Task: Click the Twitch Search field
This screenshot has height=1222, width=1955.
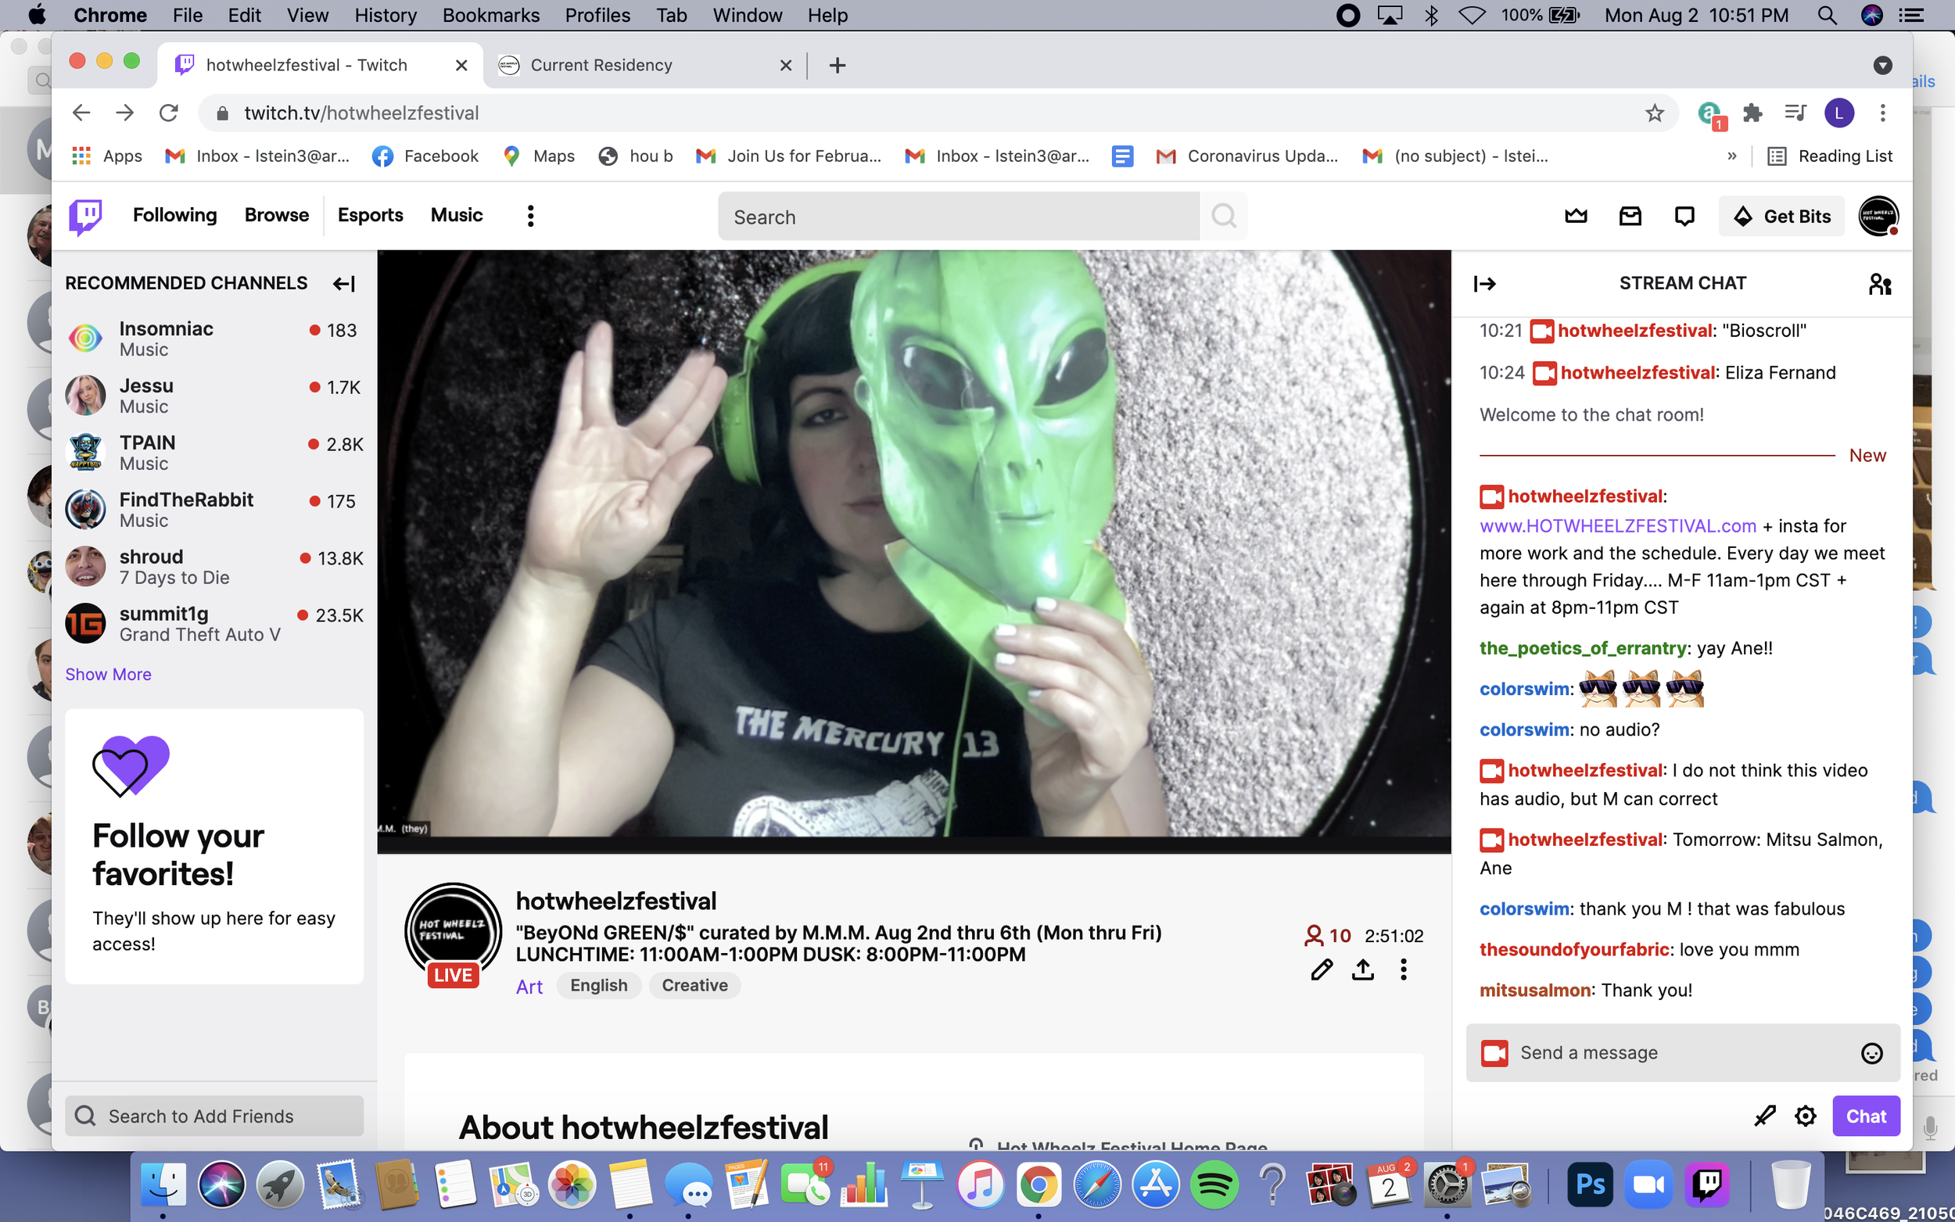Action: coord(959,217)
